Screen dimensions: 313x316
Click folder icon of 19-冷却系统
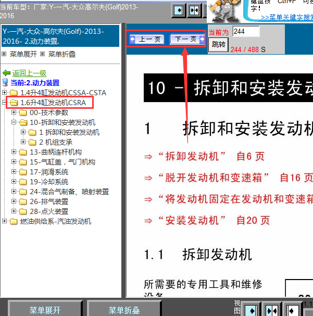pyautogui.click(x=23, y=182)
